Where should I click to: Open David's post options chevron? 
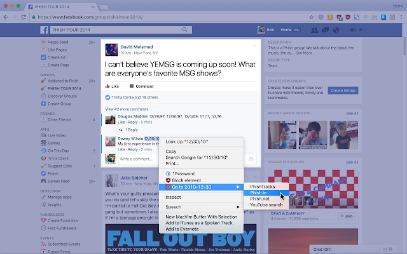tap(255, 46)
